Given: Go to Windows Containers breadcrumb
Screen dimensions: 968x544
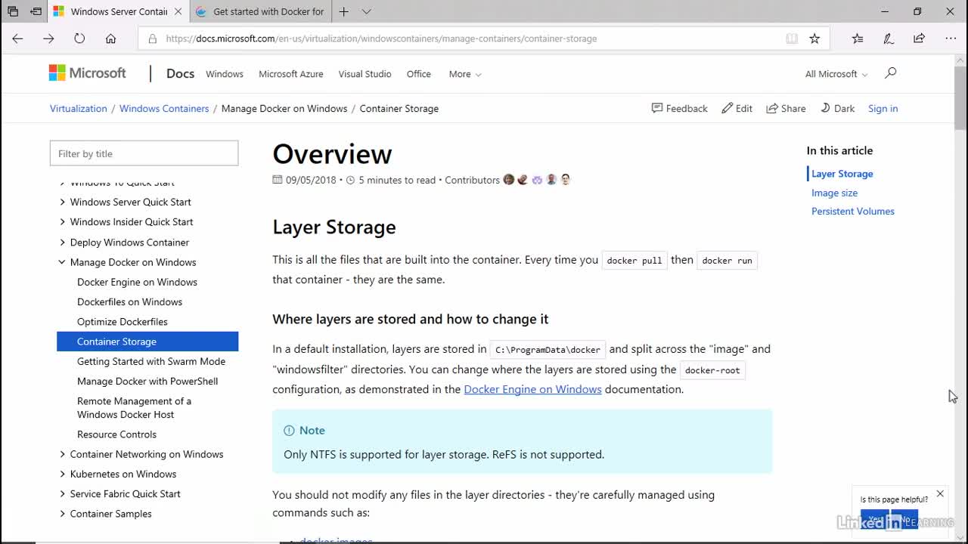Looking at the screenshot, I should coord(164,108).
